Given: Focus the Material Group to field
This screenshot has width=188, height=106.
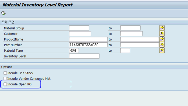Looking at the screenshot, I should point(130,28).
